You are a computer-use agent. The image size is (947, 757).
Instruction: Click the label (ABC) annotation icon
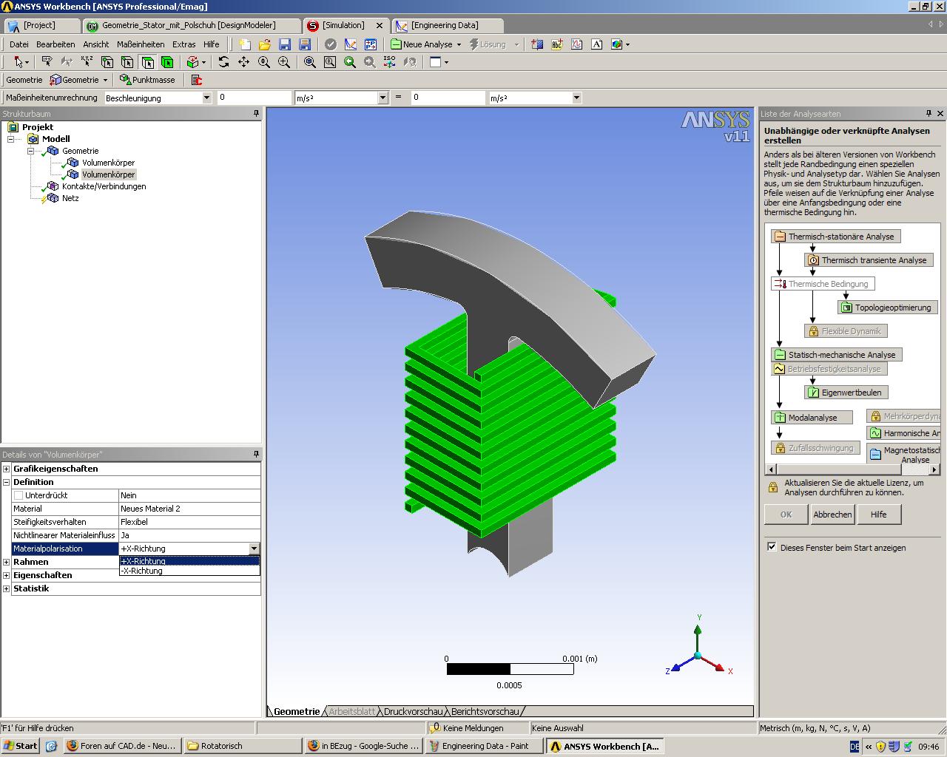(x=557, y=44)
